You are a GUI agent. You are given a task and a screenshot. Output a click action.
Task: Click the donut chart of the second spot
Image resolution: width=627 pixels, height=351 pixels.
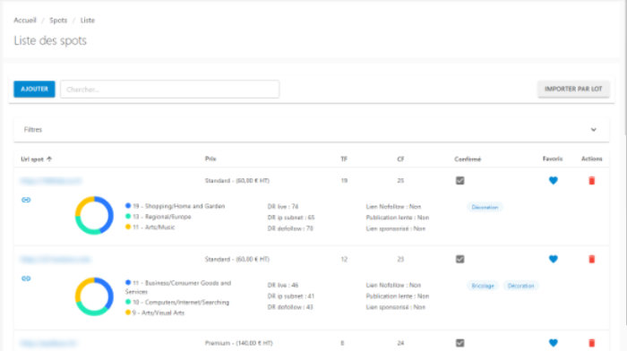tap(94, 296)
